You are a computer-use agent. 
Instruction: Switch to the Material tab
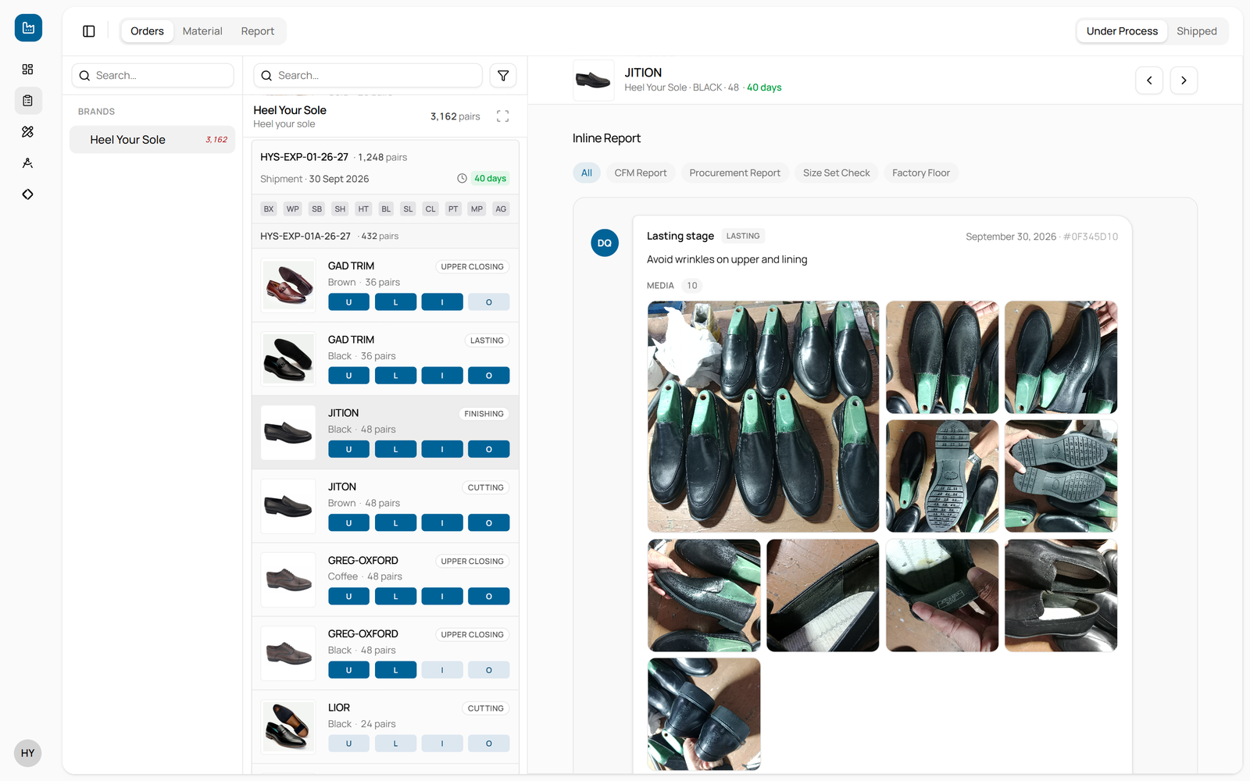[x=202, y=31]
